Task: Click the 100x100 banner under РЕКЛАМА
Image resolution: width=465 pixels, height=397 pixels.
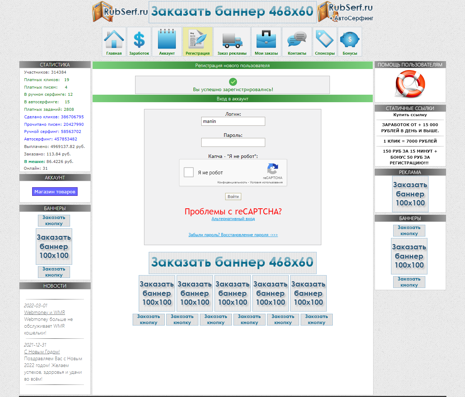Action: [410, 194]
